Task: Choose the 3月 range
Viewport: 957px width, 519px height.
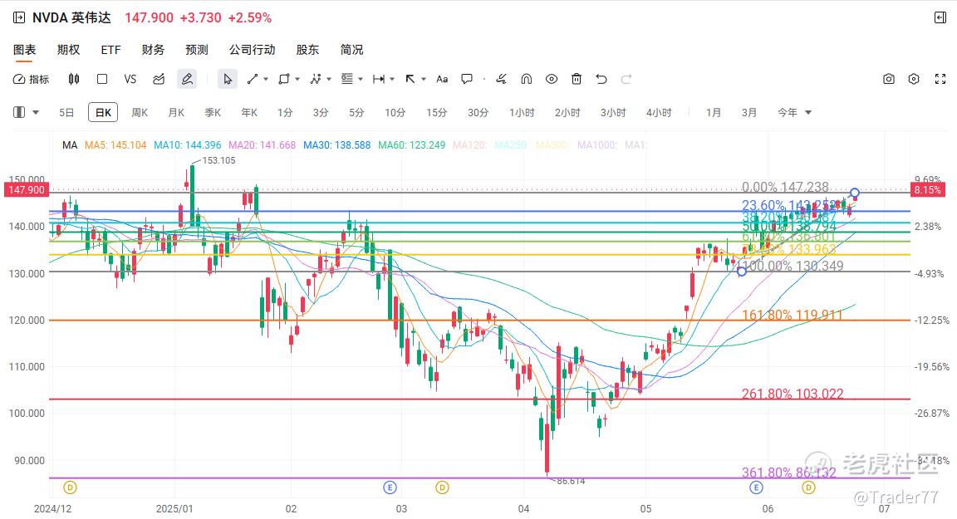Action: pyautogui.click(x=748, y=112)
